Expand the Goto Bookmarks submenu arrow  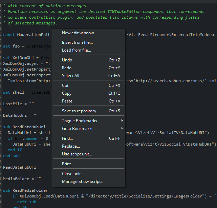click(x=122, y=129)
